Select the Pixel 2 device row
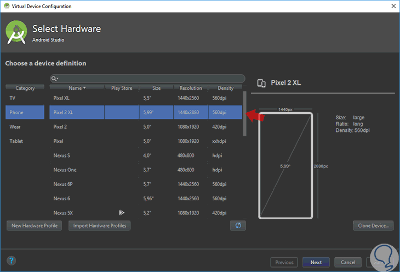 pyautogui.click(x=146, y=126)
